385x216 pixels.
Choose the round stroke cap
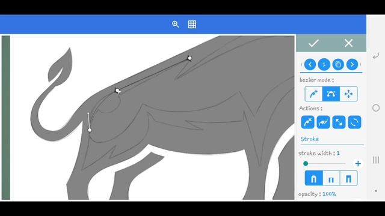[313, 178]
